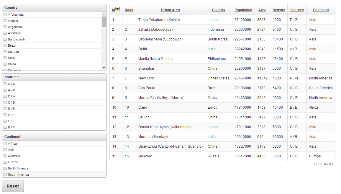This screenshot has height=194, width=341.
Task: Sort by the Density column header
Action: pos(278,10)
